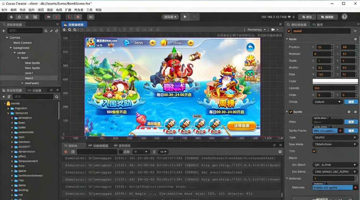The image size is (360, 200).
Task: Clear the console with the red icon
Action: point(66,152)
